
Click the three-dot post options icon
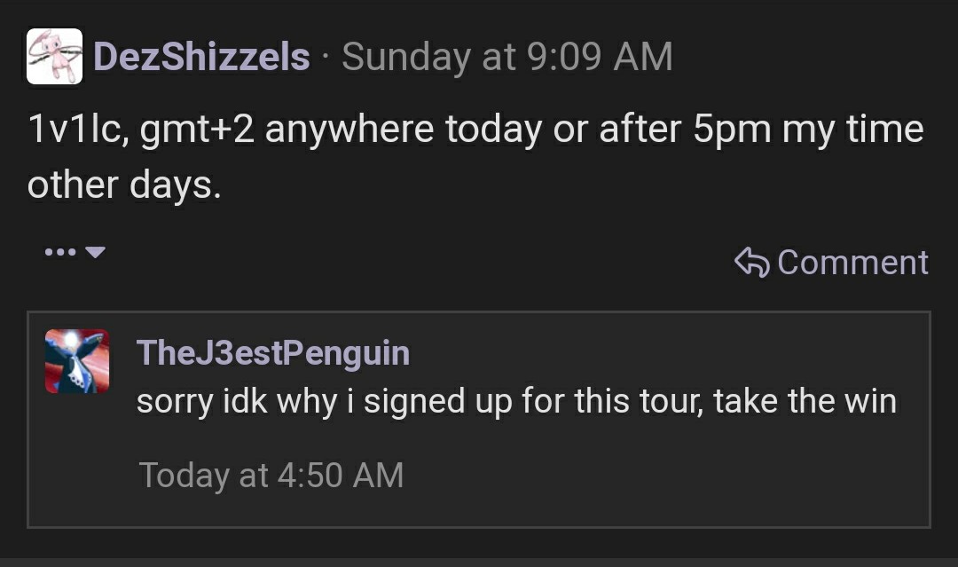(59, 252)
